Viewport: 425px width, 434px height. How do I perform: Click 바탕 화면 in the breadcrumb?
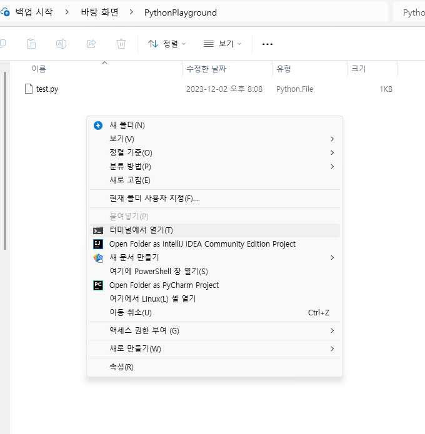tap(100, 12)
